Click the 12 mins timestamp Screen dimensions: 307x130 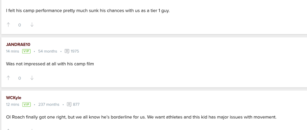click(x=13, y=105)
